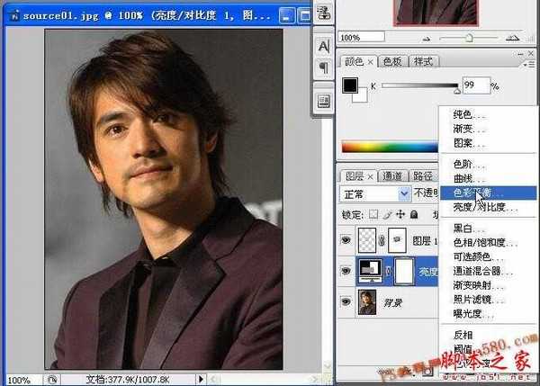
Task: Click navigator zoom-in large mountains icon
Action: pos(512,38)
